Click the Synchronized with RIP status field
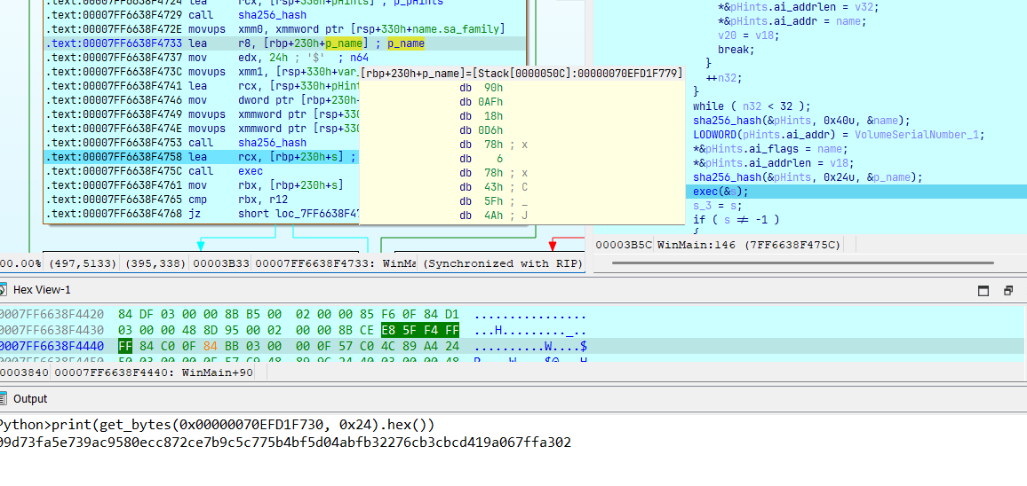Image resolution: width=1027 pixels, height=486 pixels. pos(502,263)
